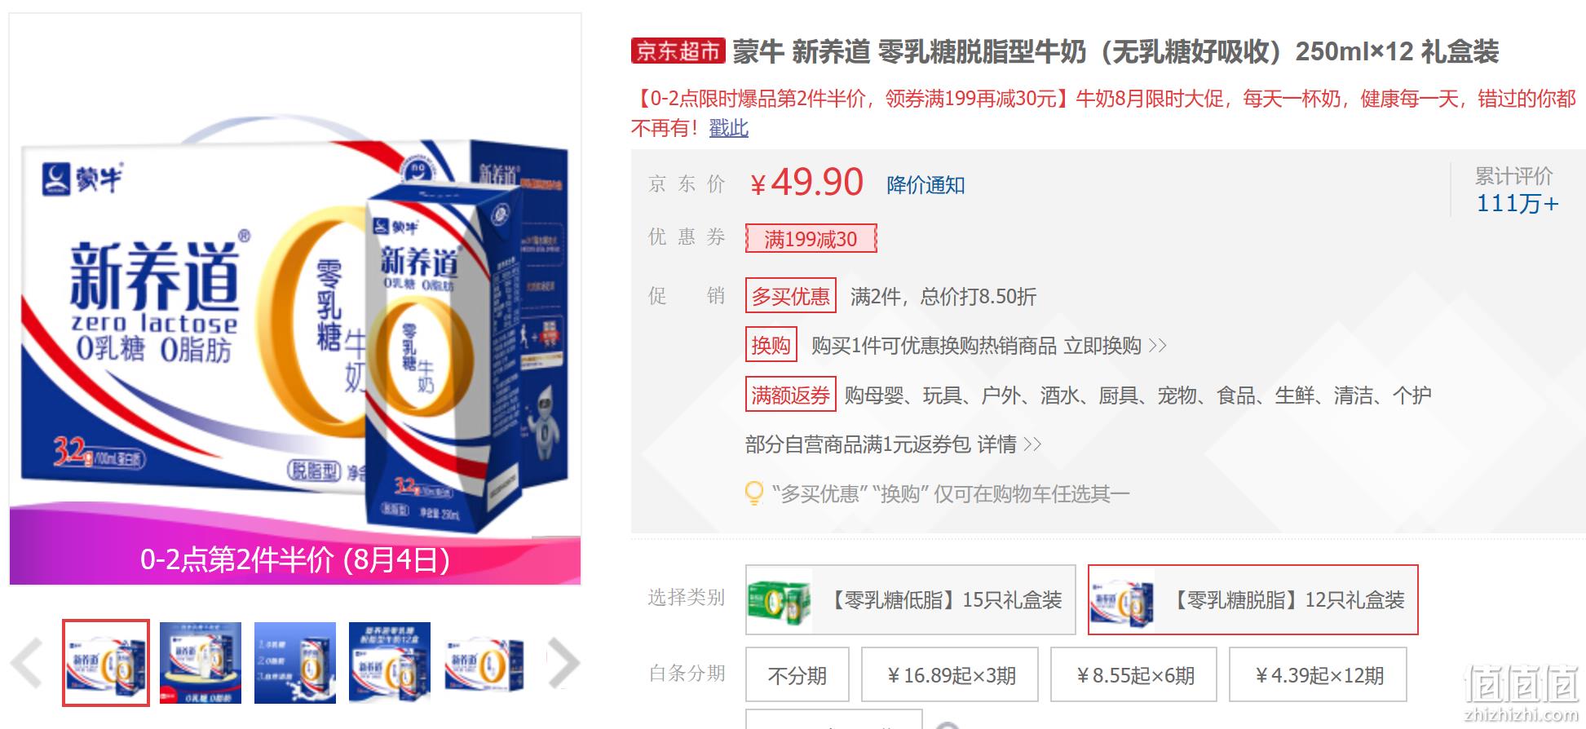Click 降价通知 price alert link

926,185
